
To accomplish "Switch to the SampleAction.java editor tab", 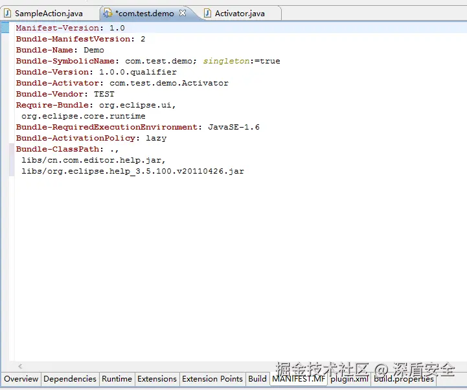I will 49,14.
